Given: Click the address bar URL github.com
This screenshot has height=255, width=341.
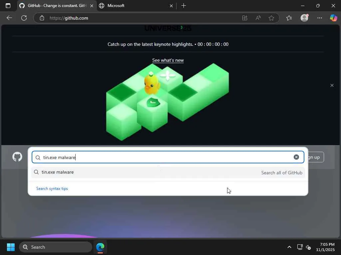Looking at the screenshot, I should 69,18.
